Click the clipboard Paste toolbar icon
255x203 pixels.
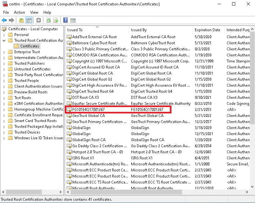tap(39, 20)
